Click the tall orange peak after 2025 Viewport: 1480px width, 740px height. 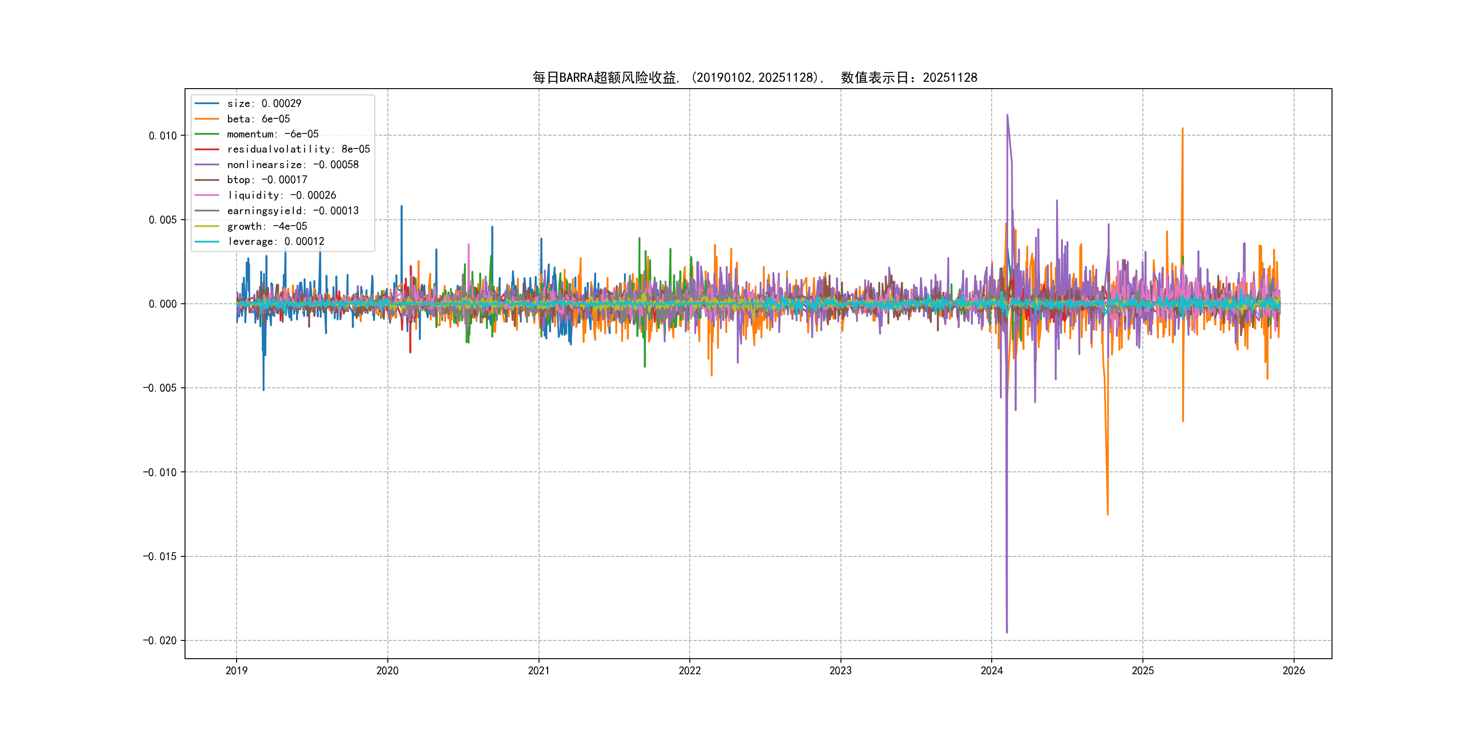click(1182, 130)
